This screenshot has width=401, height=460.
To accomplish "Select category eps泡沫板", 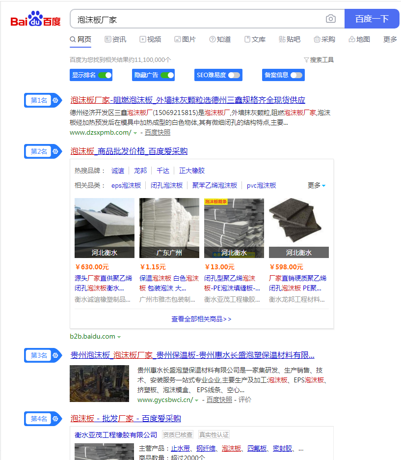I will [126, 185].
